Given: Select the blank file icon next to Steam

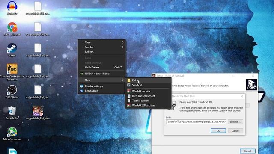Looking at the screenshot, I should 38,48.
